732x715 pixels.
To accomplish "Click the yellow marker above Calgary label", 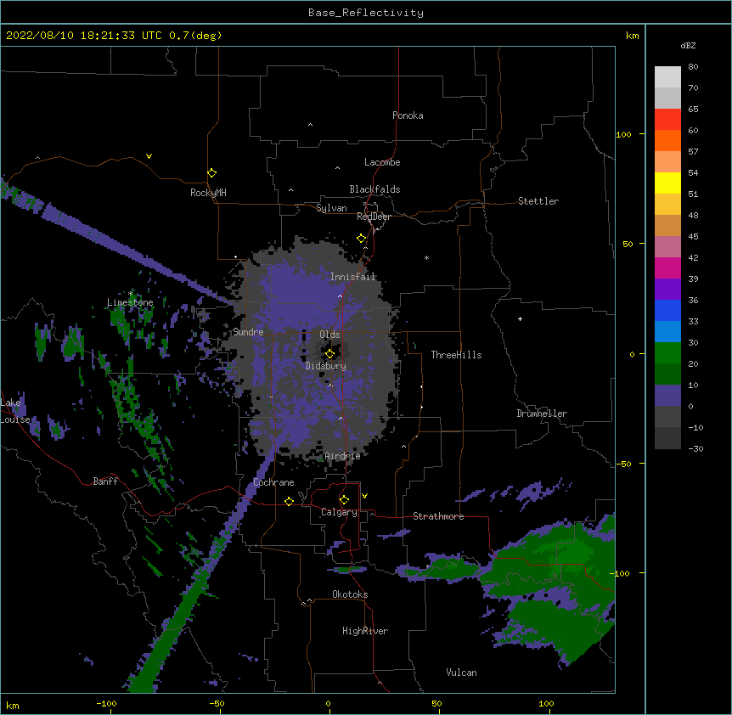I will (344, 500).
